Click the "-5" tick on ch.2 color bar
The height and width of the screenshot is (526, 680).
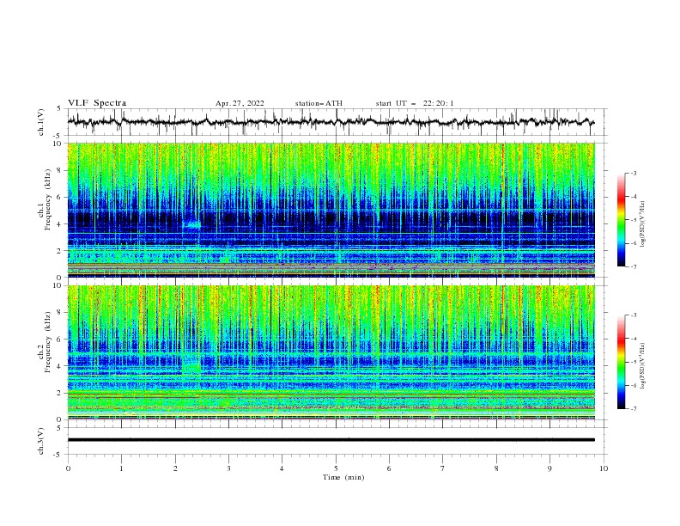click(x=633, y=362)
